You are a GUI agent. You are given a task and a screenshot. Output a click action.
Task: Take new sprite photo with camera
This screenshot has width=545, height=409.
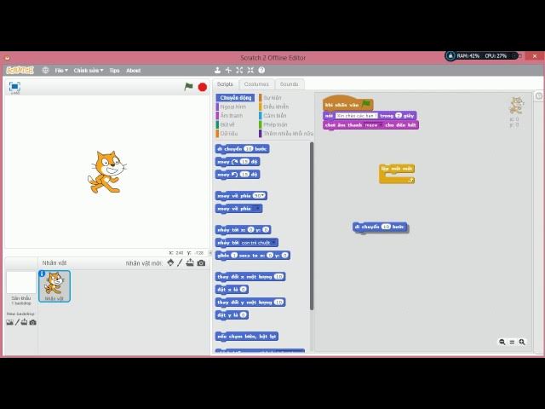tap(201, 263)
